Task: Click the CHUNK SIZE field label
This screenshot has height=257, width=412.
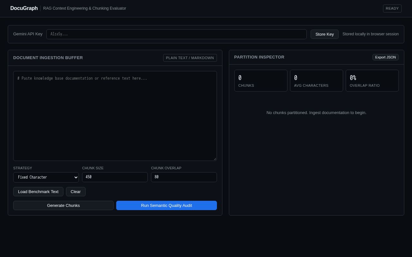Action: (93, 168)
